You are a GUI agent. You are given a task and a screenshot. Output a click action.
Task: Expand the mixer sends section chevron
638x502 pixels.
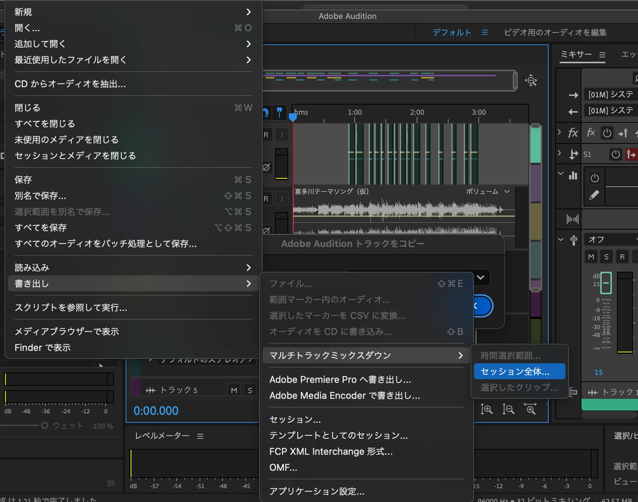[x=560, y=153]
